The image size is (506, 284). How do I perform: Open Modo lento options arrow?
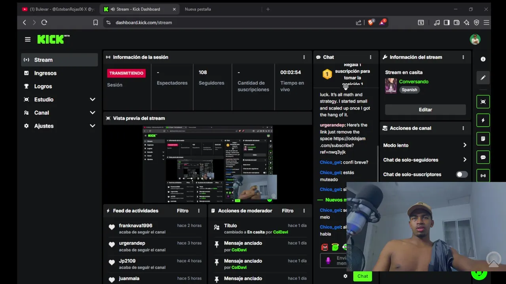(465, 145)
